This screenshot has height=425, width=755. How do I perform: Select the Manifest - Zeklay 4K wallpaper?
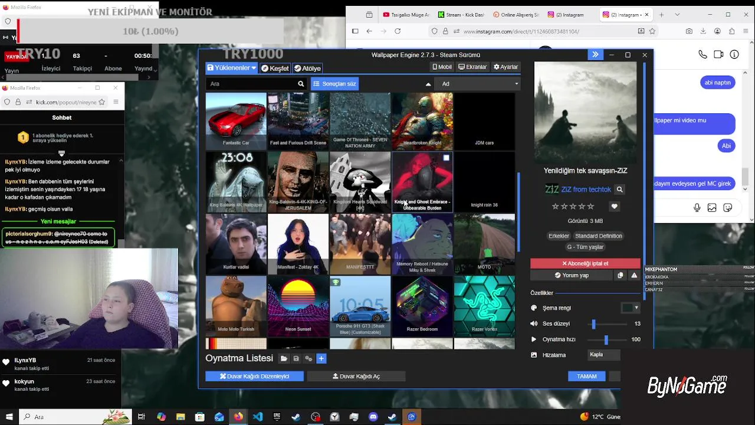298,244
